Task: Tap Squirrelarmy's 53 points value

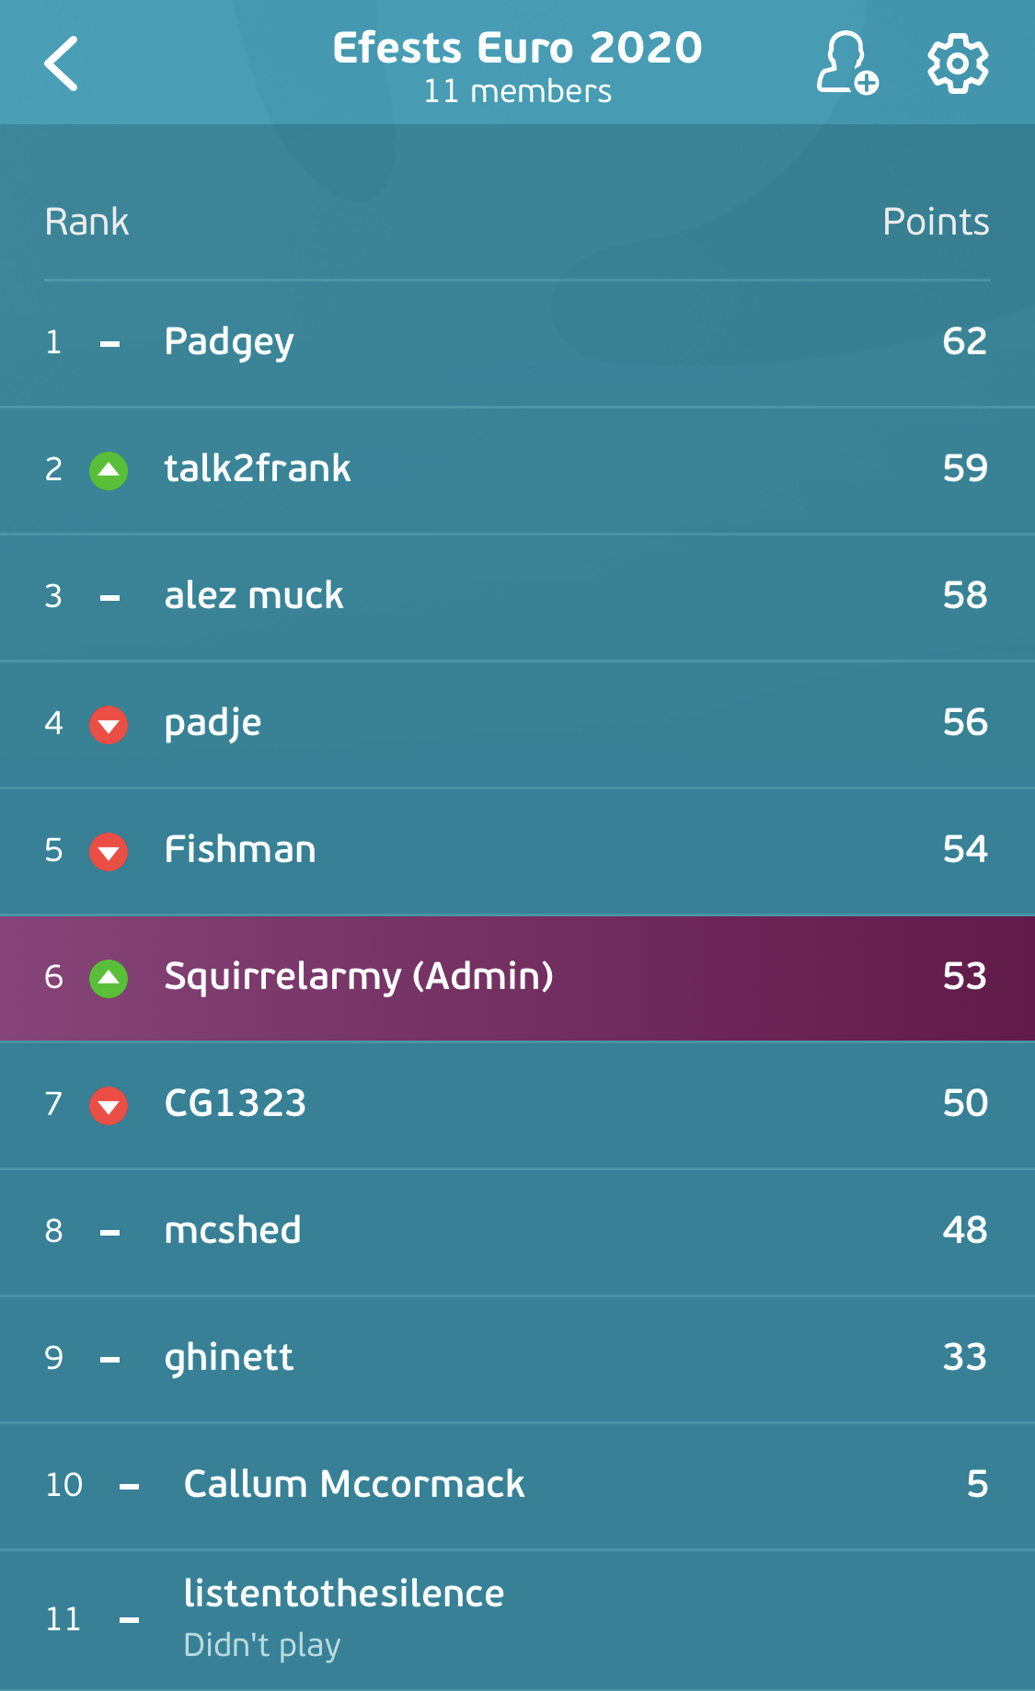Action: [x=964, y=976]
